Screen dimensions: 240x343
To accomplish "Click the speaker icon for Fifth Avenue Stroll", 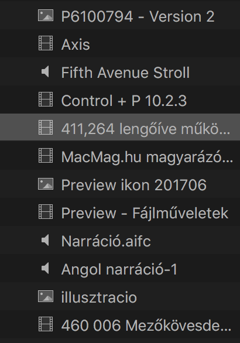I will [x=45, y=71].
